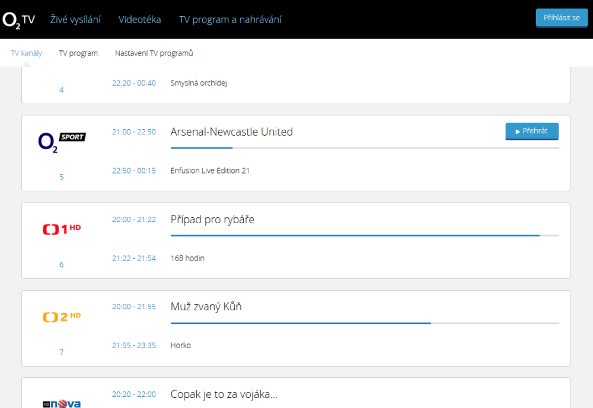Open TV program a nahrávání menu

(230, 20)
